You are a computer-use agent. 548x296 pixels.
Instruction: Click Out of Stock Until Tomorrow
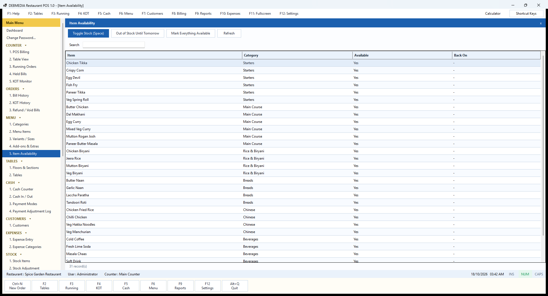(x=138, y=33)
